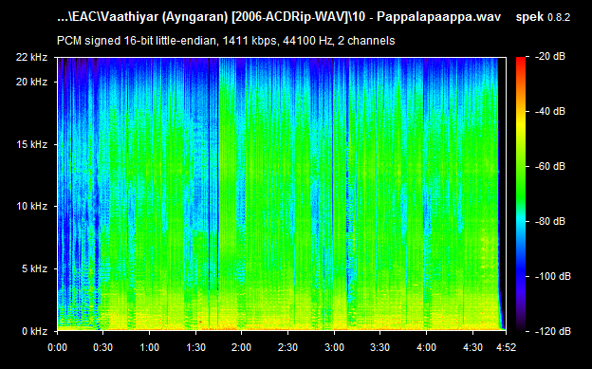The image size is (592, 369).
Task: Click the -120 dB legend label
Action: point(553,331)
